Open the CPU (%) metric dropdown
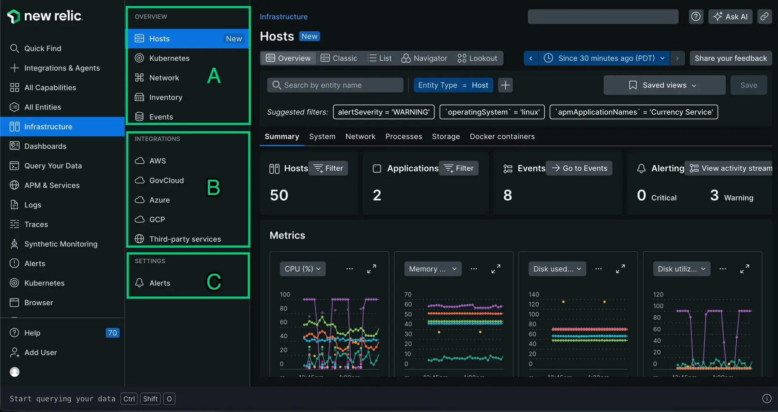778x412 pixels. (x=302, y=269)
